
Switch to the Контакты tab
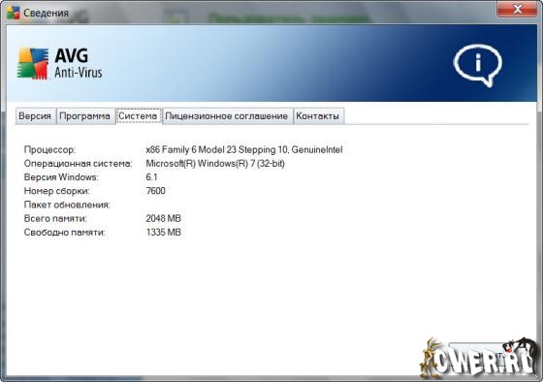click(318, 116)
